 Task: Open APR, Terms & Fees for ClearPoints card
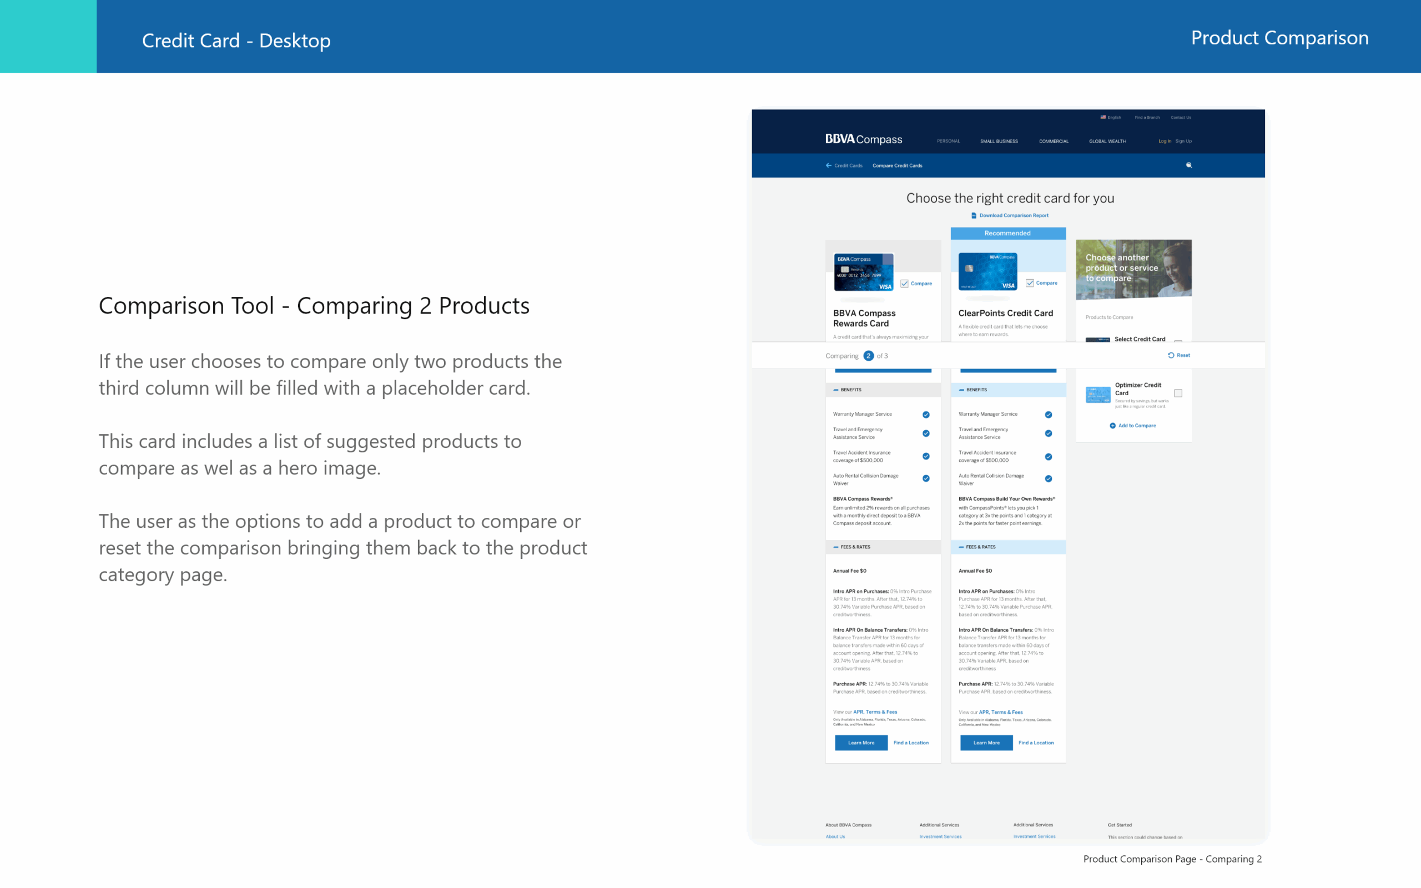[x=1001, y=713]
